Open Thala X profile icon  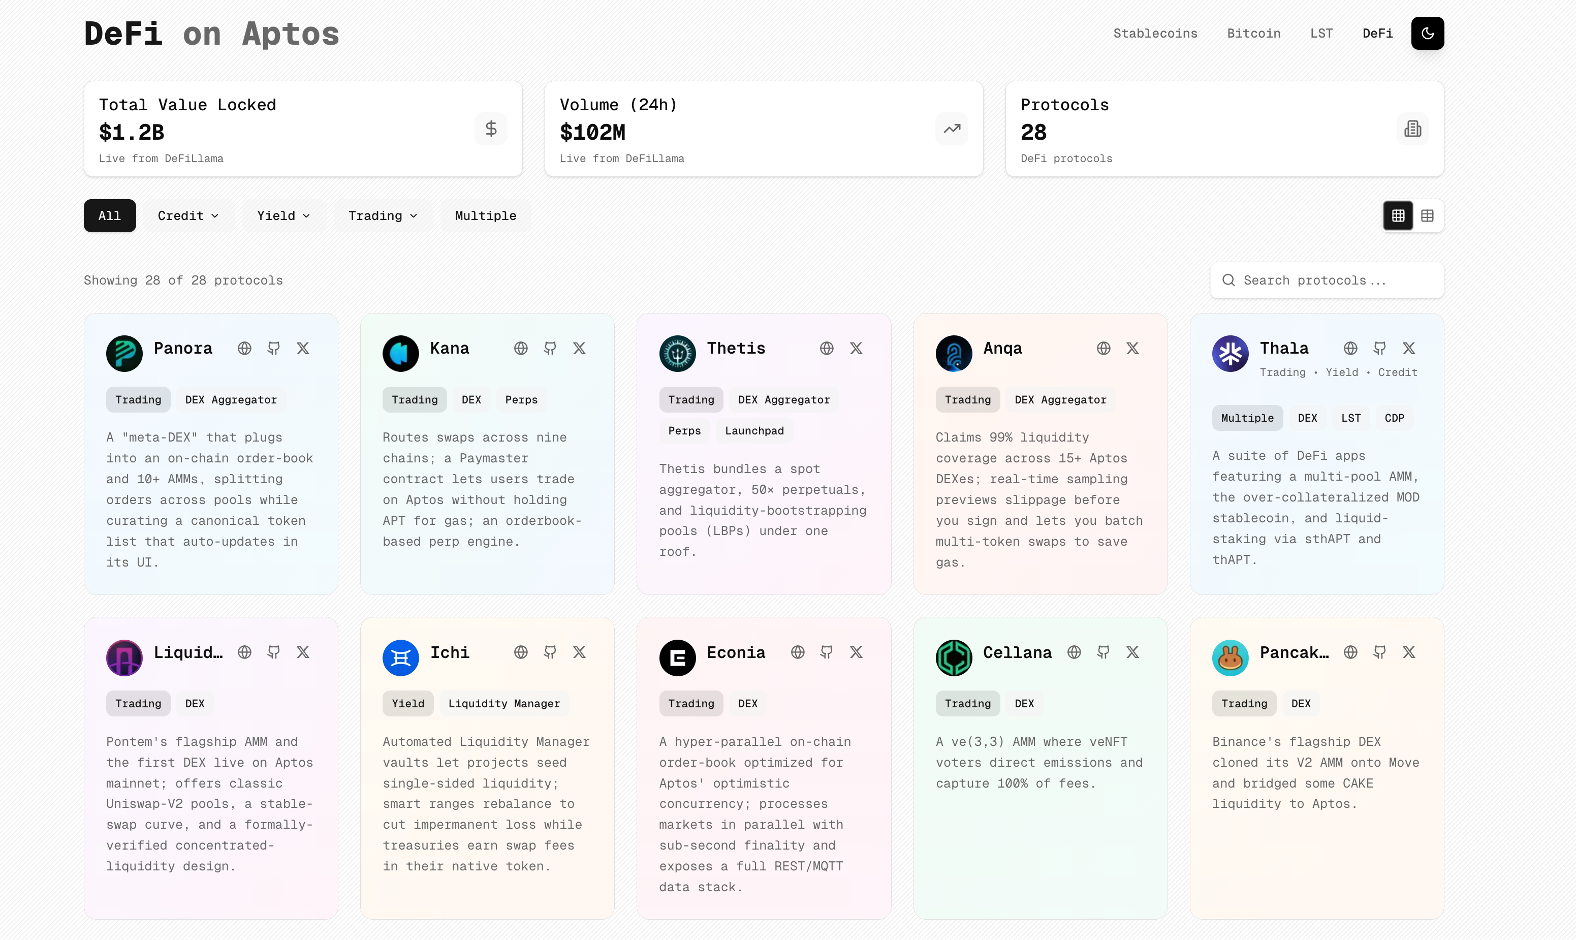(x=1409, y=349)
